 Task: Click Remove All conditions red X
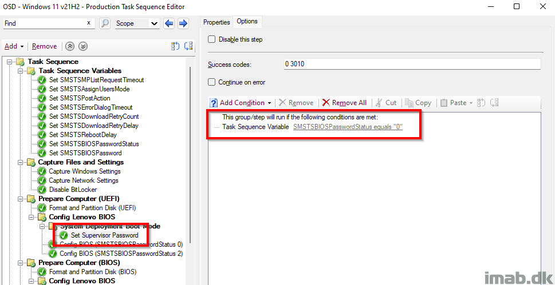tap(344, 103)
